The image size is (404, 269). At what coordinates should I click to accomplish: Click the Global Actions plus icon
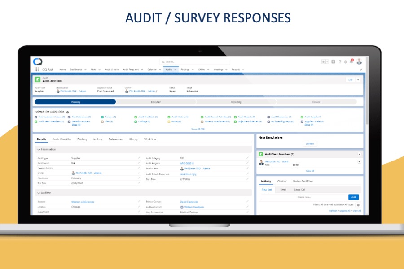[x=333, y=61]
